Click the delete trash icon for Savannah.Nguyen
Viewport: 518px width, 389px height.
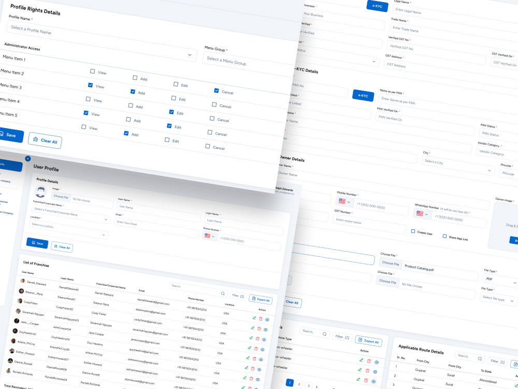256,349
